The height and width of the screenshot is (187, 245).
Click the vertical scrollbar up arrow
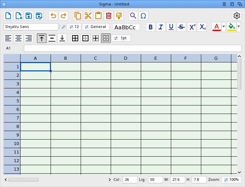tap(239, 56)
